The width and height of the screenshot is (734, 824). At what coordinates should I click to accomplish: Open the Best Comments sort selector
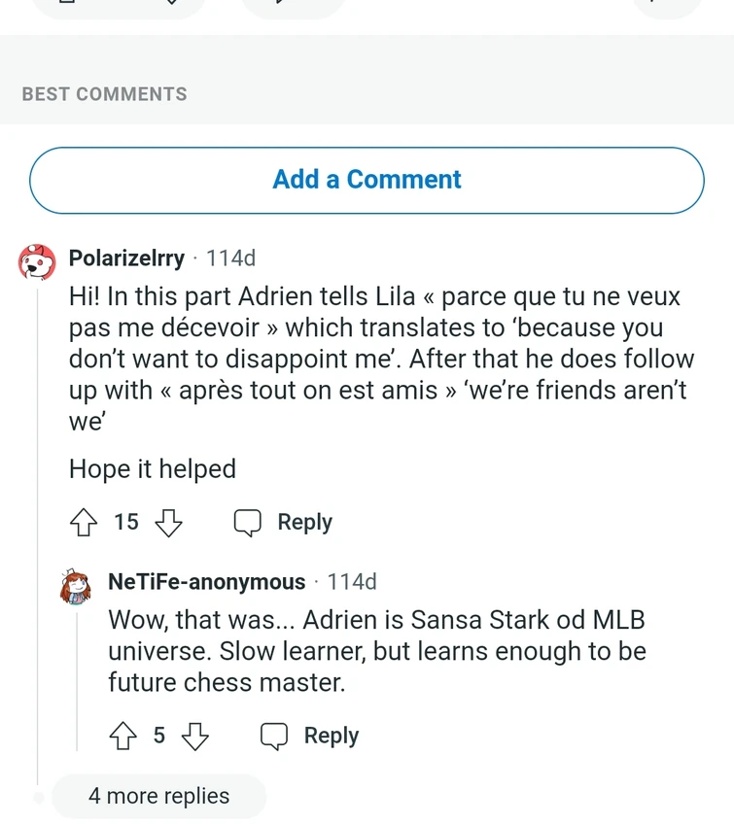click(x=104, y=94)
